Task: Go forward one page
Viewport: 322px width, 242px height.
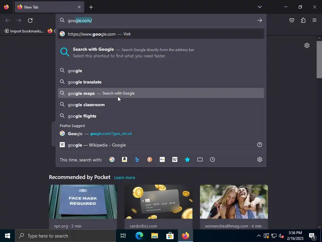Action: pos(19,20)
